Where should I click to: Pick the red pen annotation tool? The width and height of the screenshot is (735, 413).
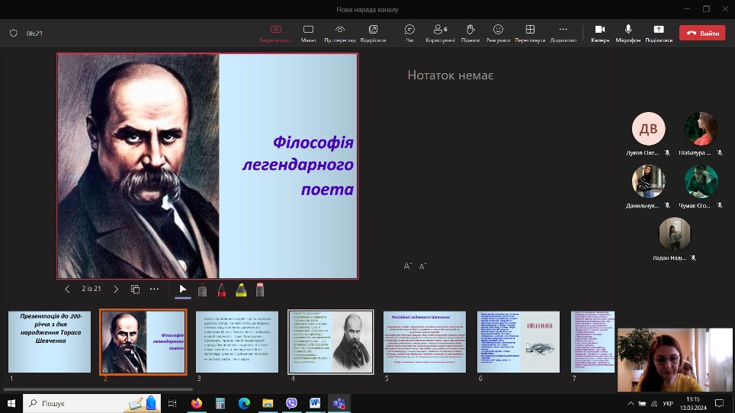pos(222,290)
